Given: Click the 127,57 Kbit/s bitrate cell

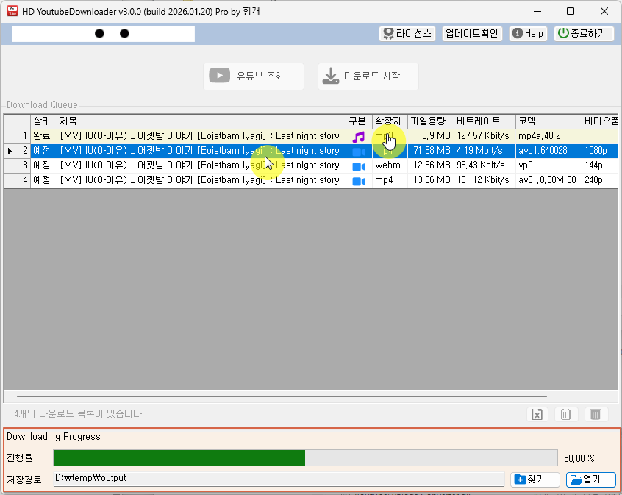Looking at the screenshot, I should pyautogui.click(x=485, y=136).
